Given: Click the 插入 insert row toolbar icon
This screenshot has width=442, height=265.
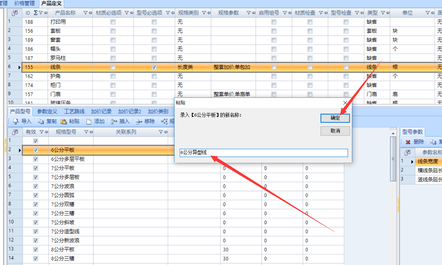Looking at the screenshot, I should point(114,121).
